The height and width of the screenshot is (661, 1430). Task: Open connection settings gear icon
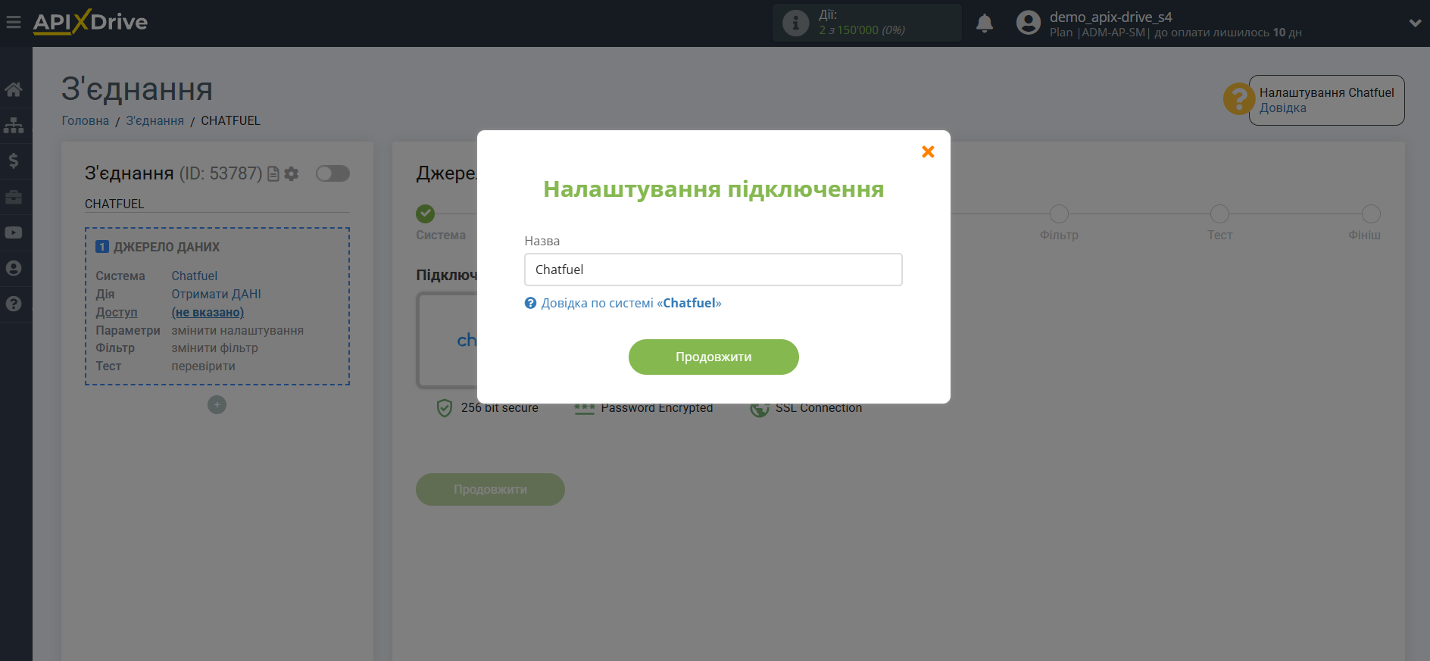(291, 173)
